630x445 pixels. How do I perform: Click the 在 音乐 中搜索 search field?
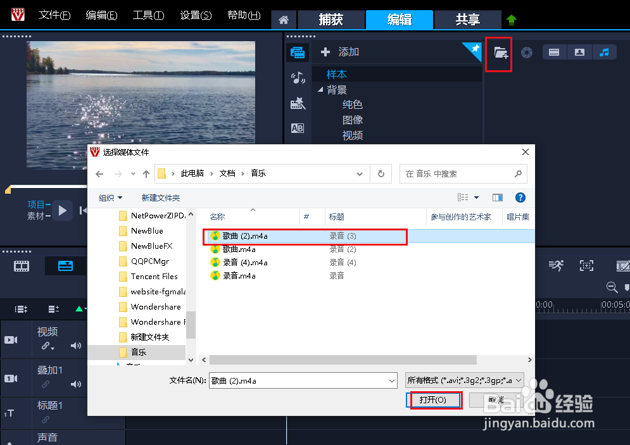pos(463,174)
